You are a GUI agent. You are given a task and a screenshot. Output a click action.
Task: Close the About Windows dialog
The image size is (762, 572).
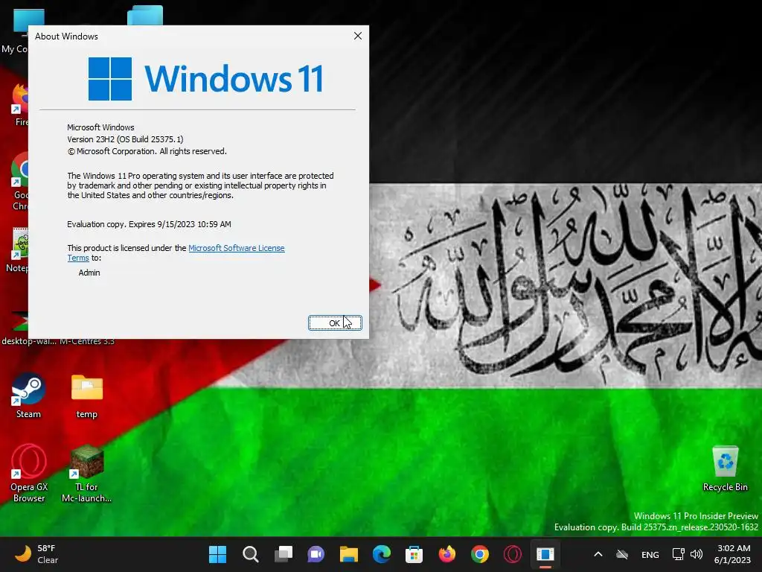pos(358,36)
